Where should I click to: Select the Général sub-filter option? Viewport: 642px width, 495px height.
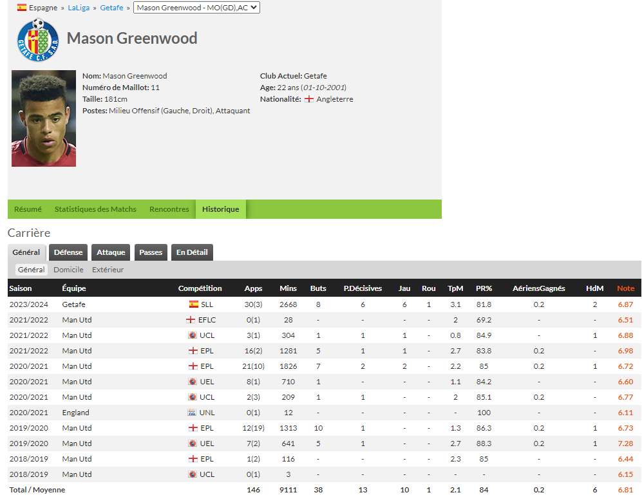31,270
